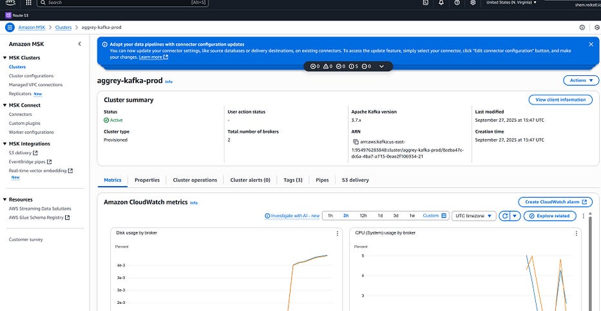Open Worker configurations in sidebar
601x311 pixels.
32,132
